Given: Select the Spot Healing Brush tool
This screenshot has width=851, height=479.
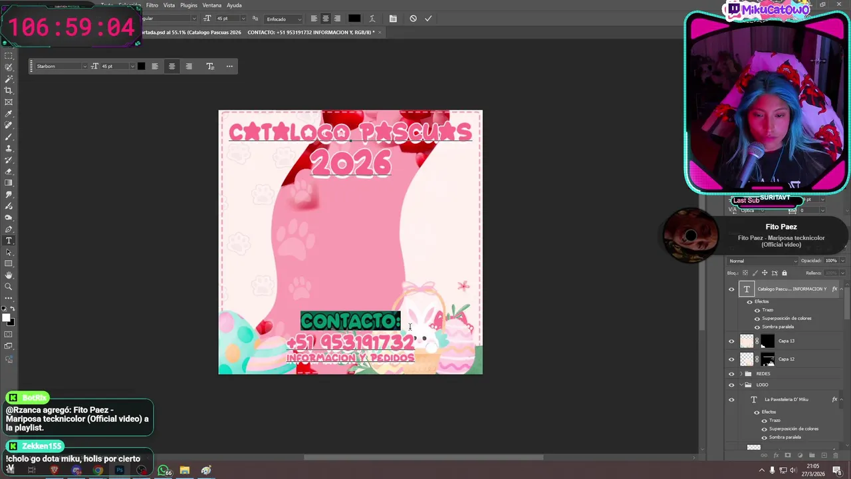Looking at the screenshot, I should click(x=9, y=125).
